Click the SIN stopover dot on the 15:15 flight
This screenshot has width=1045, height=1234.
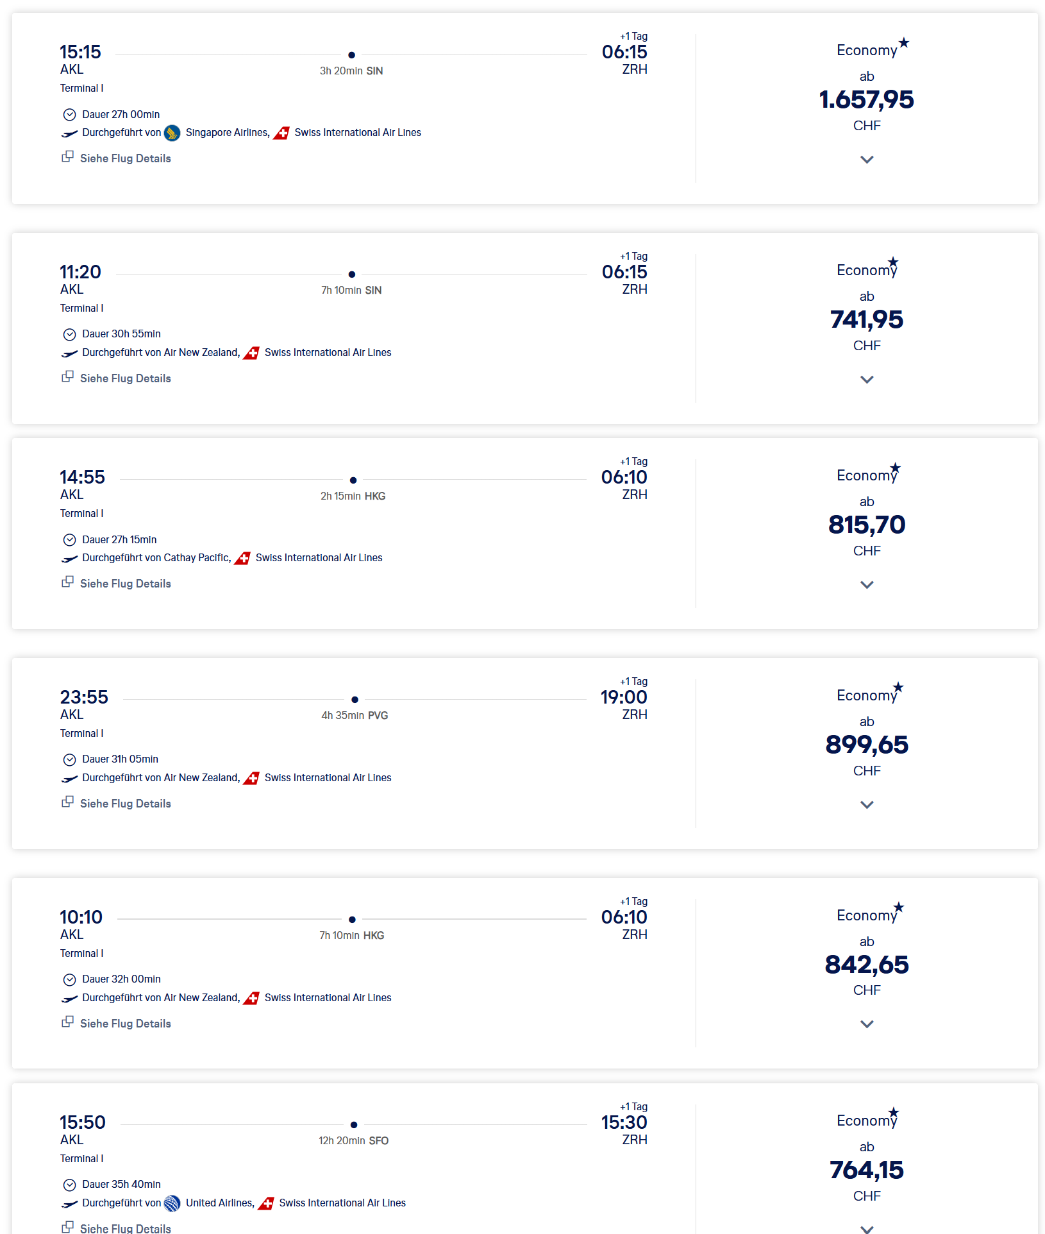pyautogui.click(x=351, y=55)
